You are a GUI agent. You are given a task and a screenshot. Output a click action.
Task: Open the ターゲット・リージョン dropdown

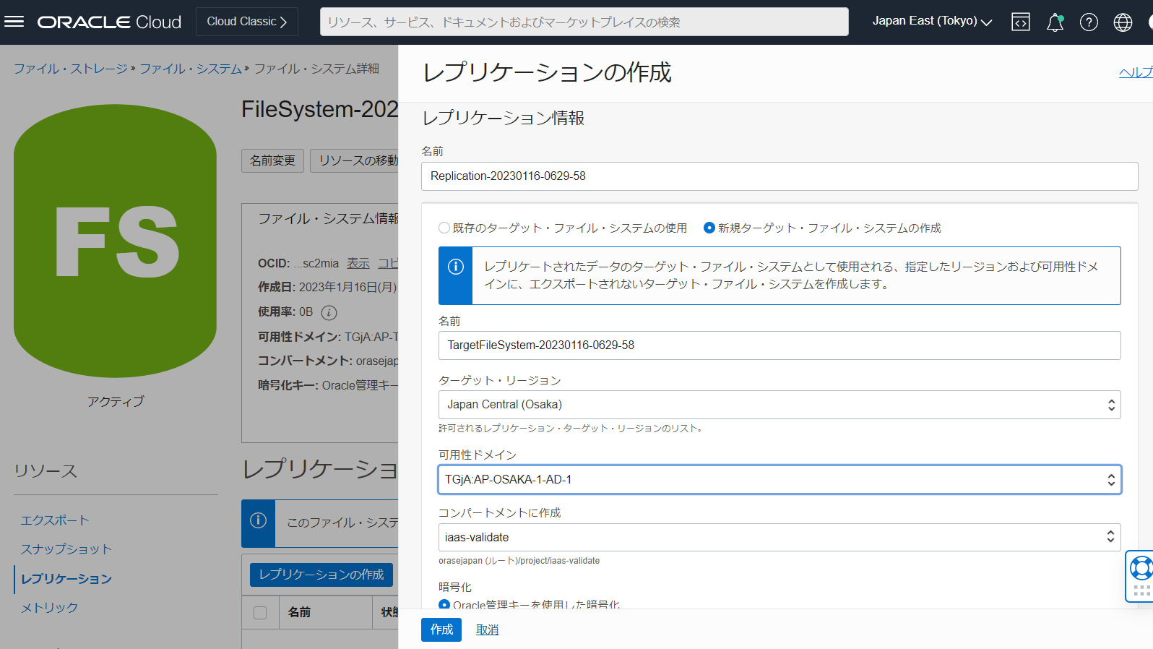click(x=779, y=405)
